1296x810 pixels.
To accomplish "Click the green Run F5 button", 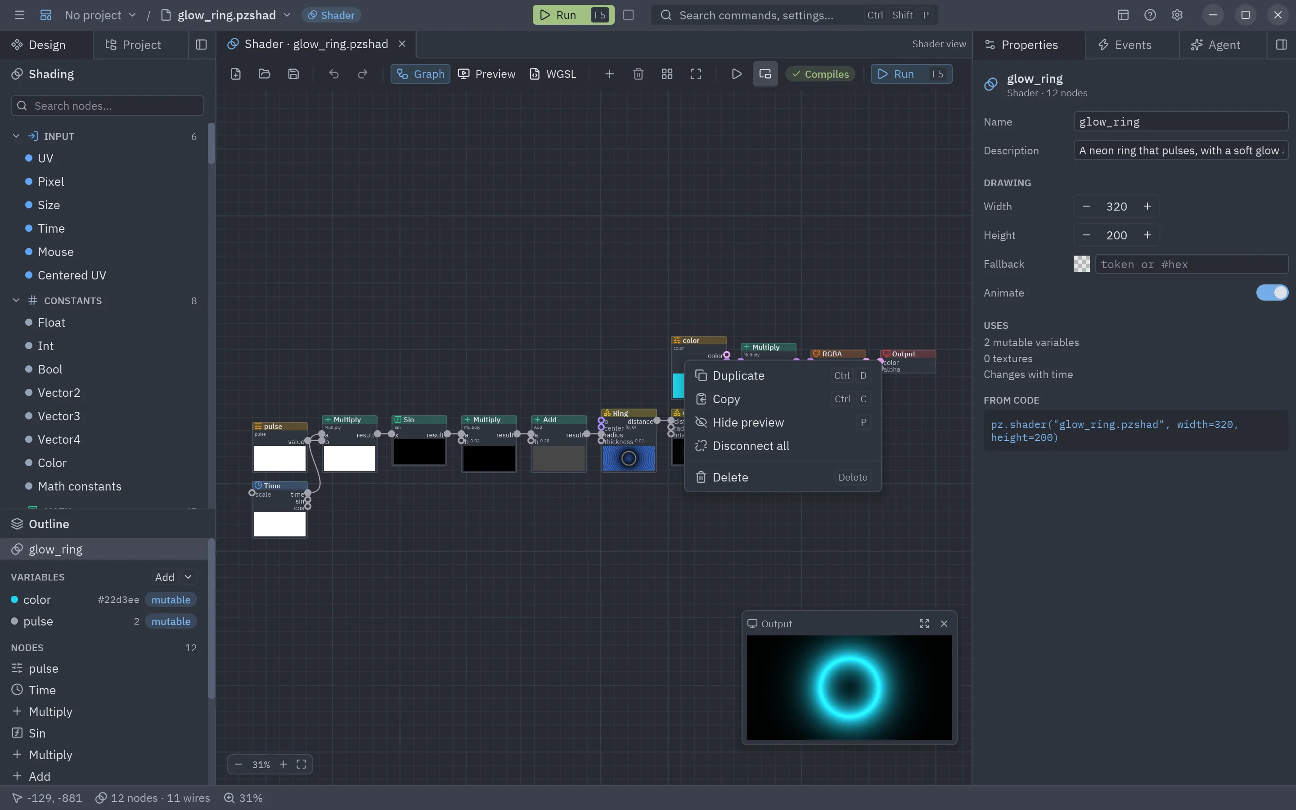I will [574, 15].
